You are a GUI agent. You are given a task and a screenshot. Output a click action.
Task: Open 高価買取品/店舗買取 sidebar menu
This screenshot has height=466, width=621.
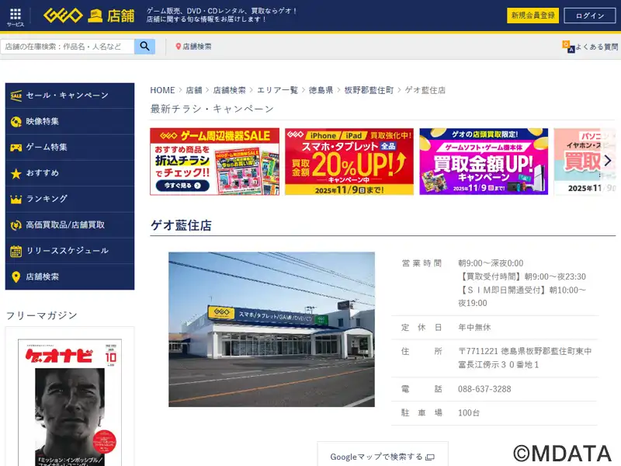coord(70,225)
